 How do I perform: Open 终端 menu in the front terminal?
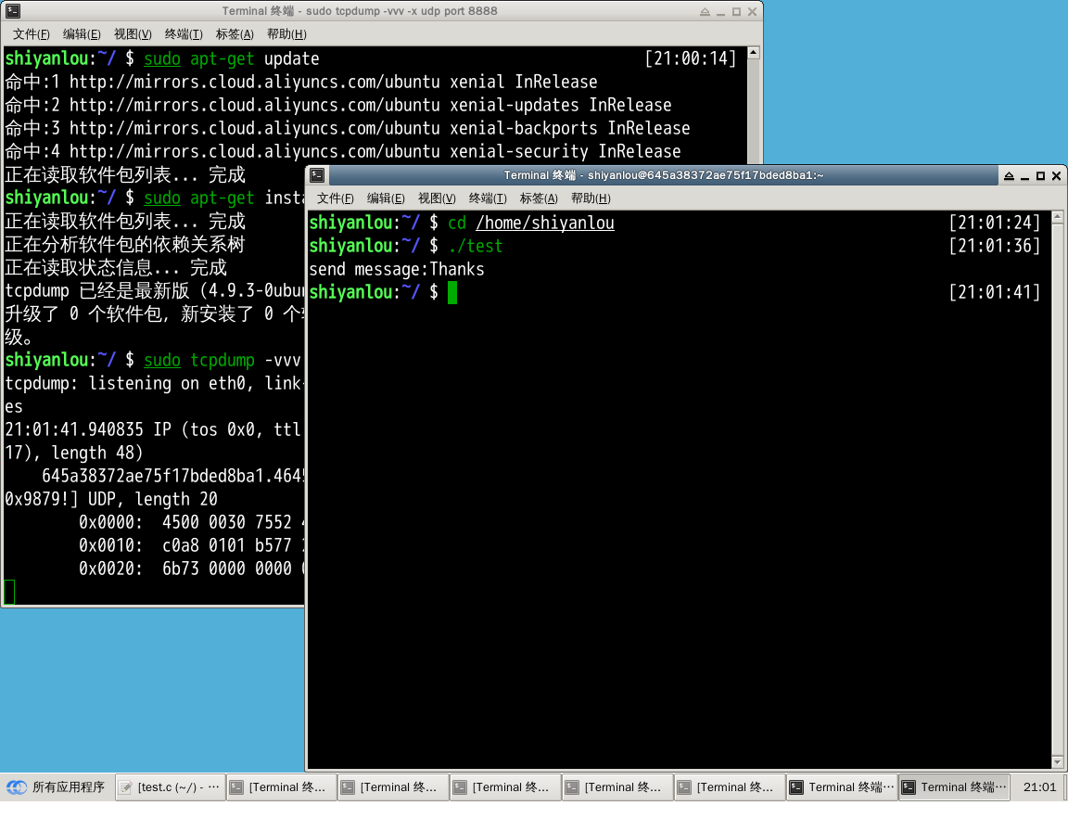point(488,198)
